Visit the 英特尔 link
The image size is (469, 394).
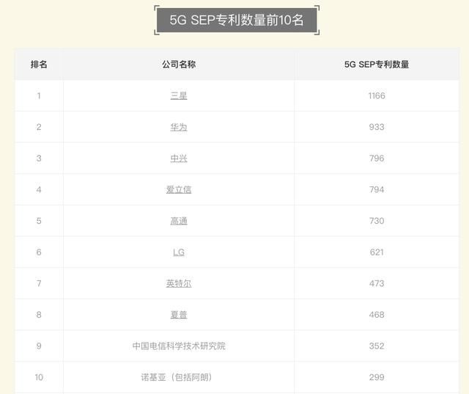pos(179,283)
